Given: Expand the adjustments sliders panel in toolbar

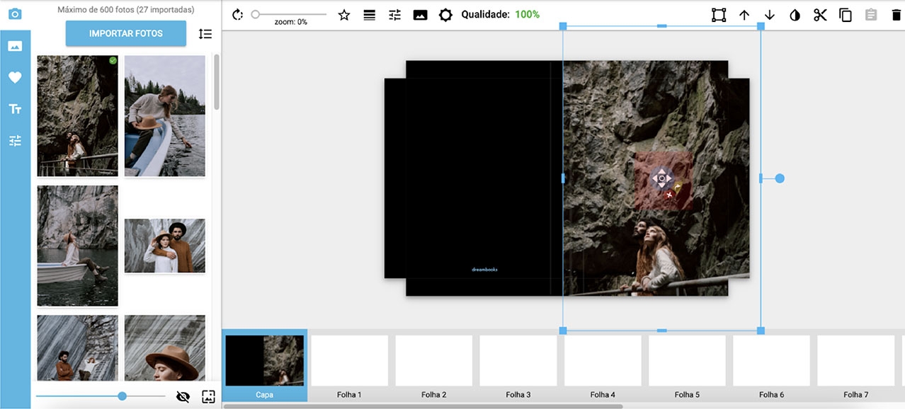Looking at the screenshot, I should (x=395, y=15).
